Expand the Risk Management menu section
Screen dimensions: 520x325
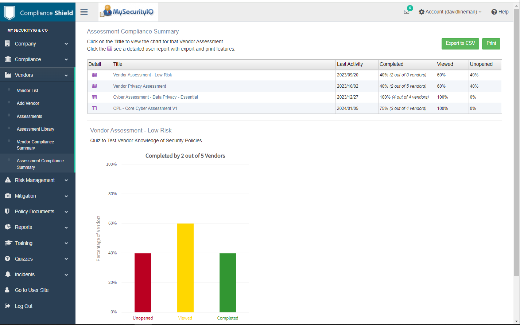point(37,180)
